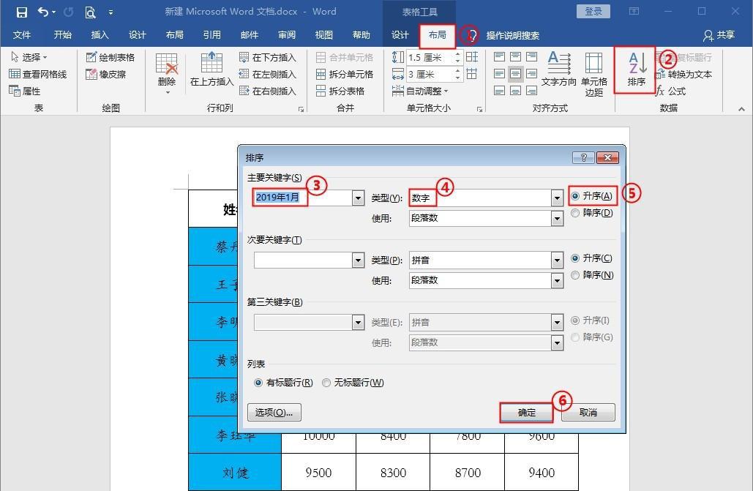This screenshot has width=753, height=491.
Task: Cancel sort dialog with 取消 button
Action: (588, 412)
